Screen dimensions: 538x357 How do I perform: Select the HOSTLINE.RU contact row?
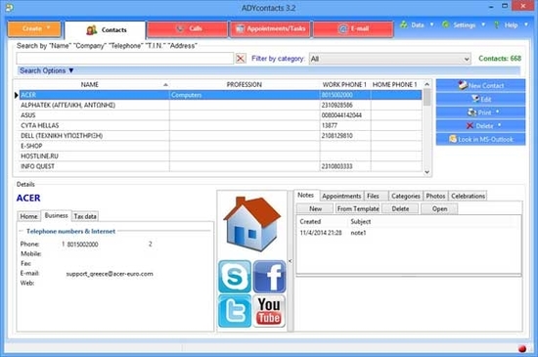click(x=220, y=156)
